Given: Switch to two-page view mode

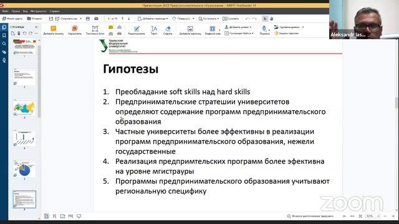Looking at the screenshot, I should (62, 216).
